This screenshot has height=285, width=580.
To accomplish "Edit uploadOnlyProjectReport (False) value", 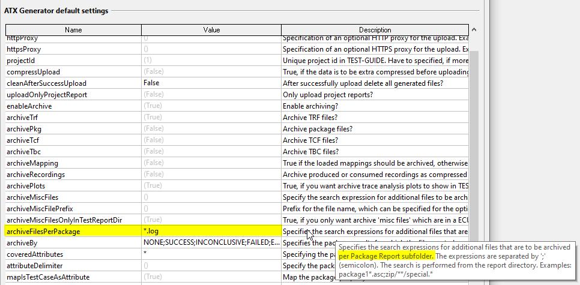I will [211, 95].
